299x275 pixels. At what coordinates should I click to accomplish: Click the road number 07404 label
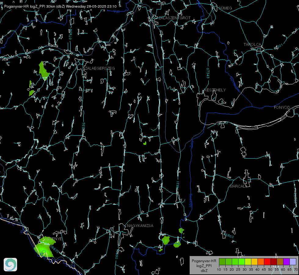[x=71, y=35]
